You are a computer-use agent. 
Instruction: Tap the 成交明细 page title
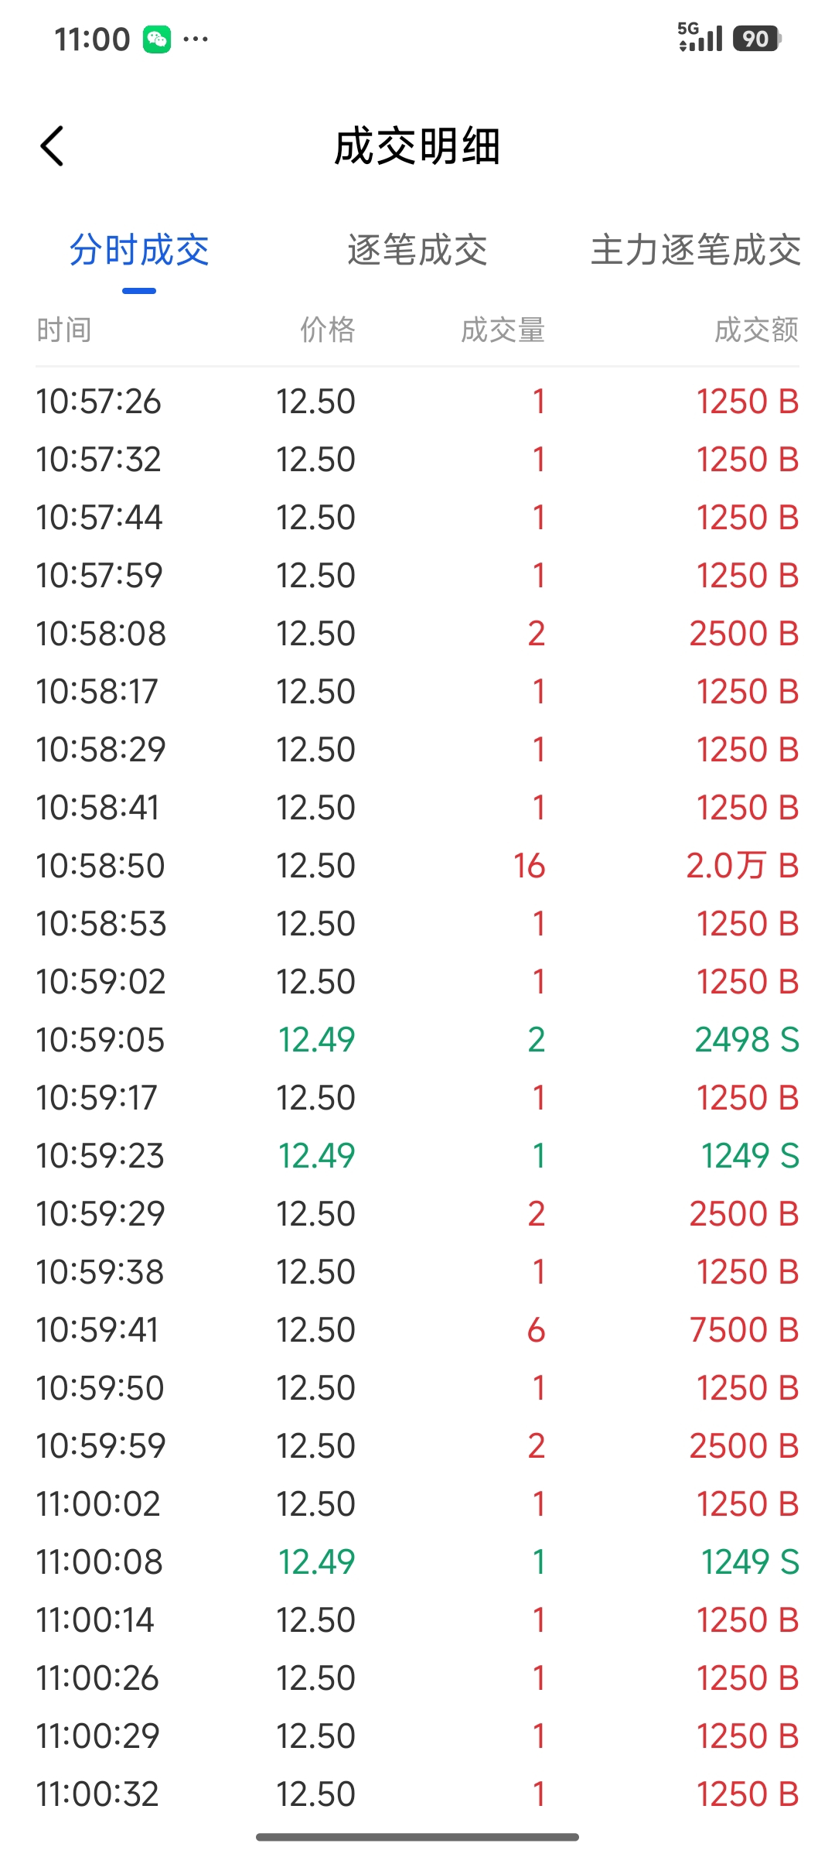(x=417, y=146)
